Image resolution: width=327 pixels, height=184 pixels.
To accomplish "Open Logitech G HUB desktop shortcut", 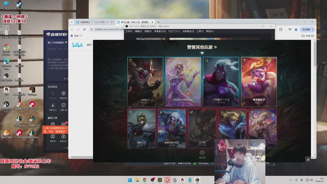I will click(x=6, y=107).
